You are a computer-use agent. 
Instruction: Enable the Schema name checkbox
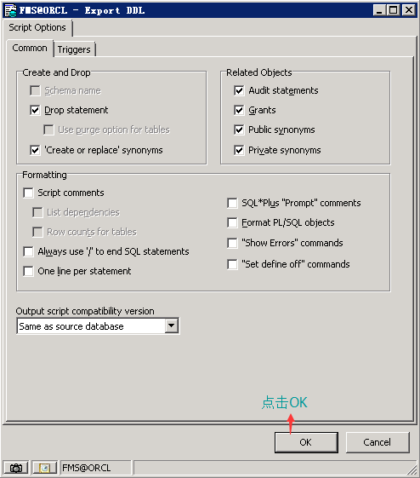35,90
